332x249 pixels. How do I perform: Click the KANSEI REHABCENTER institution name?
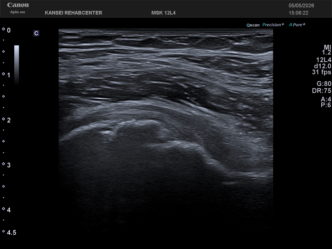pyautogui.click(x=73, y=13)
